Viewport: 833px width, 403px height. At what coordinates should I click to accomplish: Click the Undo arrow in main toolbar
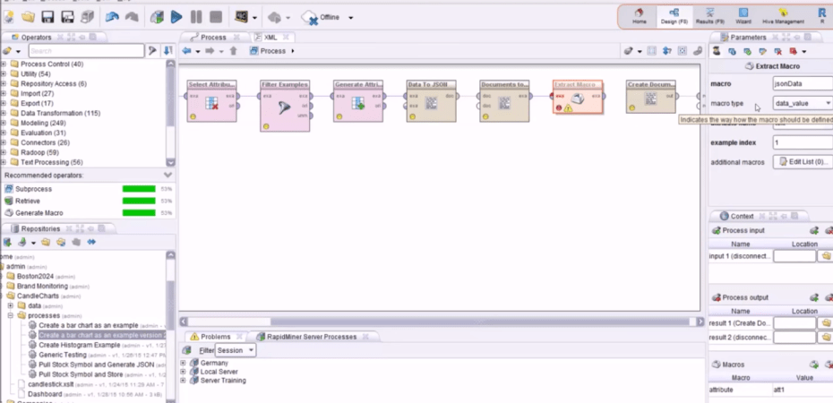click(x=111, y=17)
